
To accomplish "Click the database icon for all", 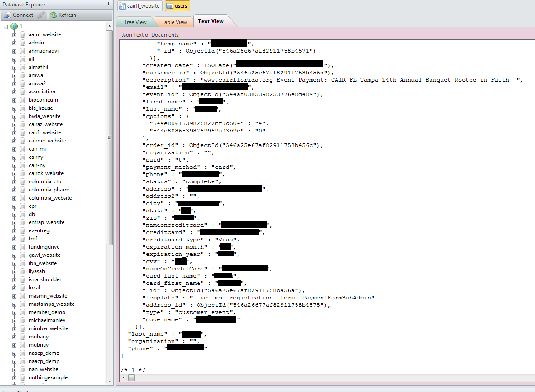I will pos(23,59).
